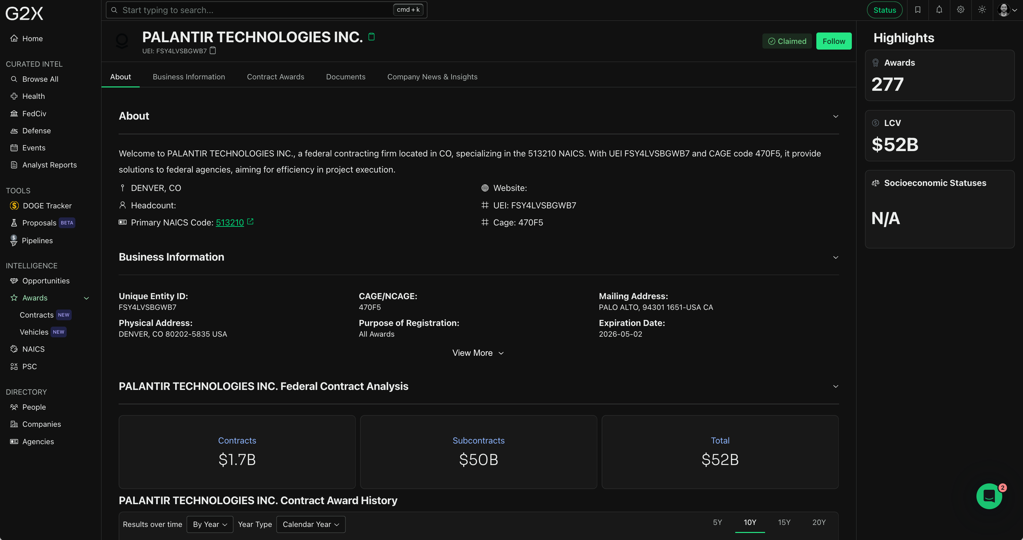The height and width of the screenshot is (540, 1023).
Task: Click the "DENVER, CO" location text
Action: coord(156,188)
